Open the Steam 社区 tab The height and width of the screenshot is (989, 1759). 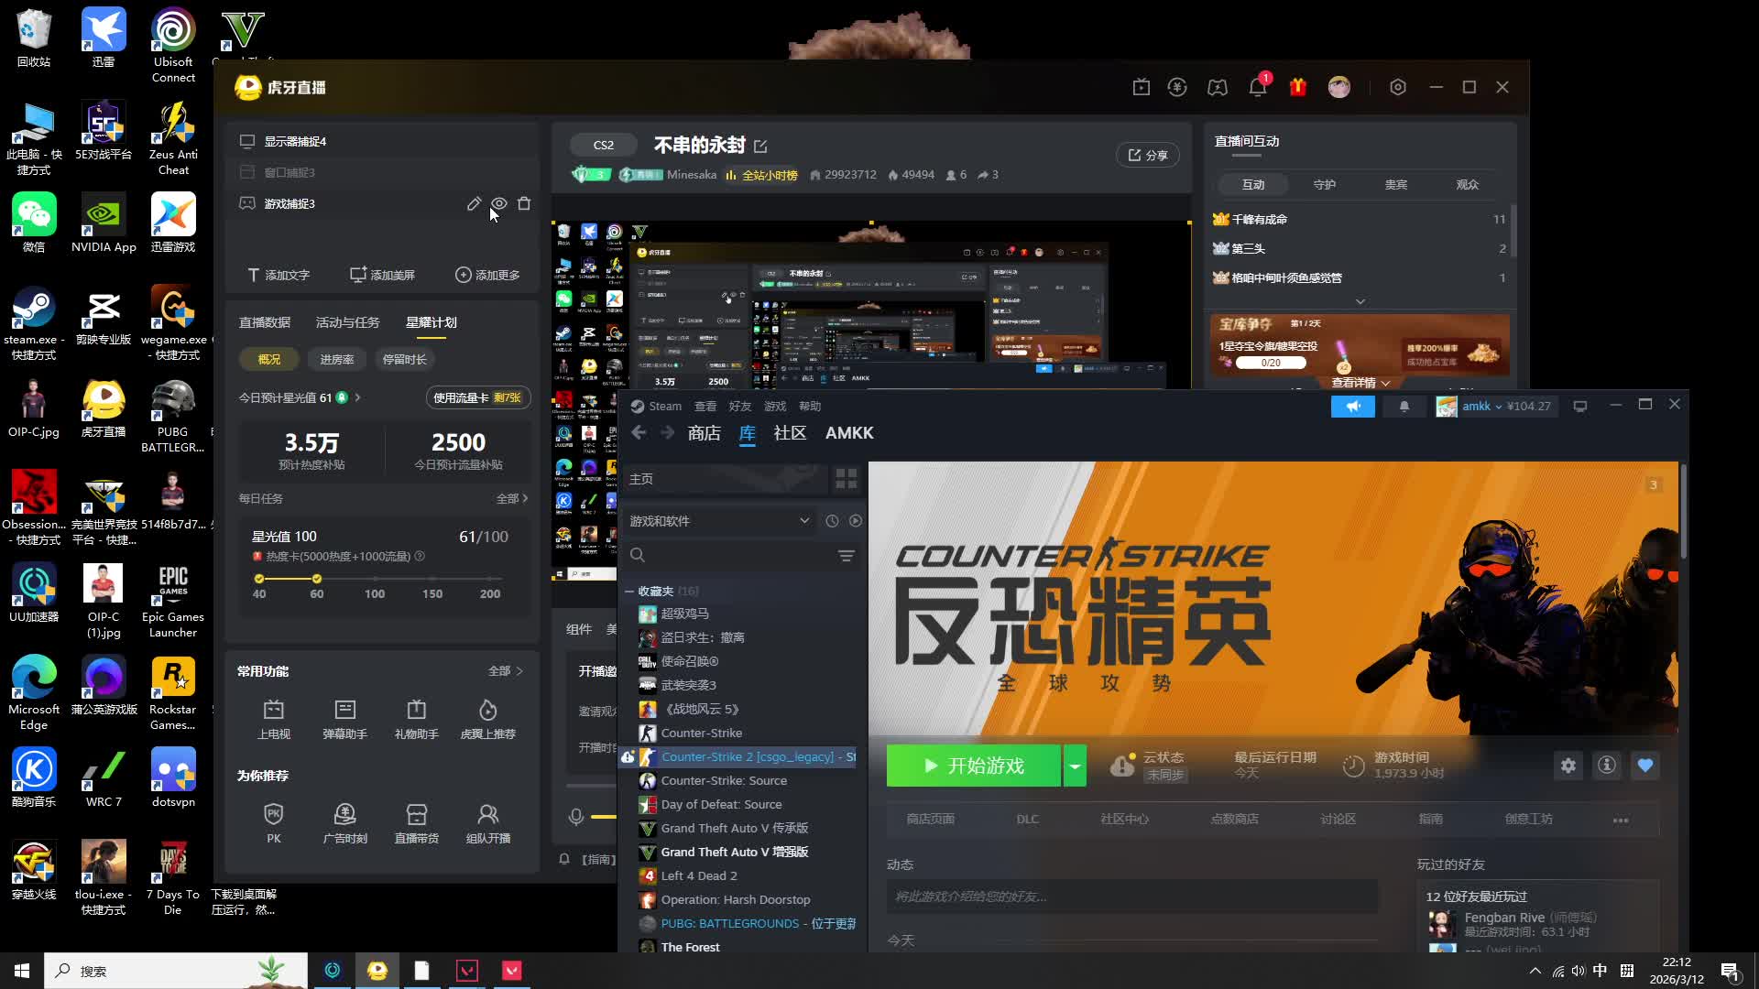pyautogui.click(x=790, y=433)
